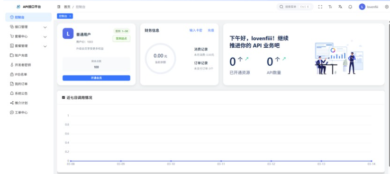Click the API数量 label

coord(274,73)
